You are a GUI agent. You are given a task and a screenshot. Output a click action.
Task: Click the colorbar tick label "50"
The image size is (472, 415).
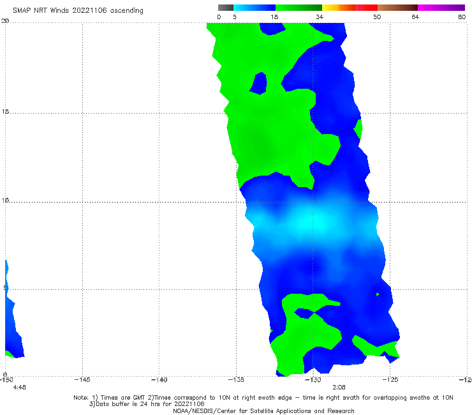(x=377, y=17)
